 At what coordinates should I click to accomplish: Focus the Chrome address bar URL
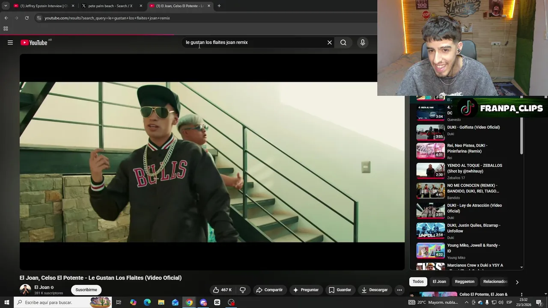[x=107, y=18]
